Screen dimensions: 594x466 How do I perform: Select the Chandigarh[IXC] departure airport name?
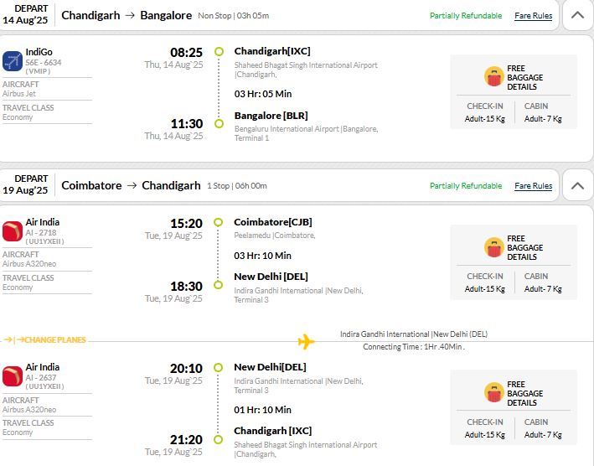coord(272,51)
